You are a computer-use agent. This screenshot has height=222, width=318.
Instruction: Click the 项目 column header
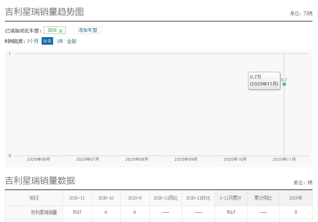point(34,198)
